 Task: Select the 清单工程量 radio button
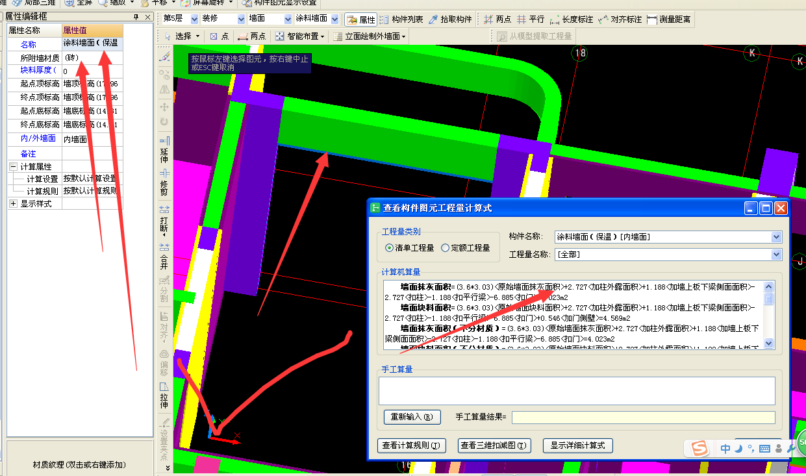pos(409,247)
